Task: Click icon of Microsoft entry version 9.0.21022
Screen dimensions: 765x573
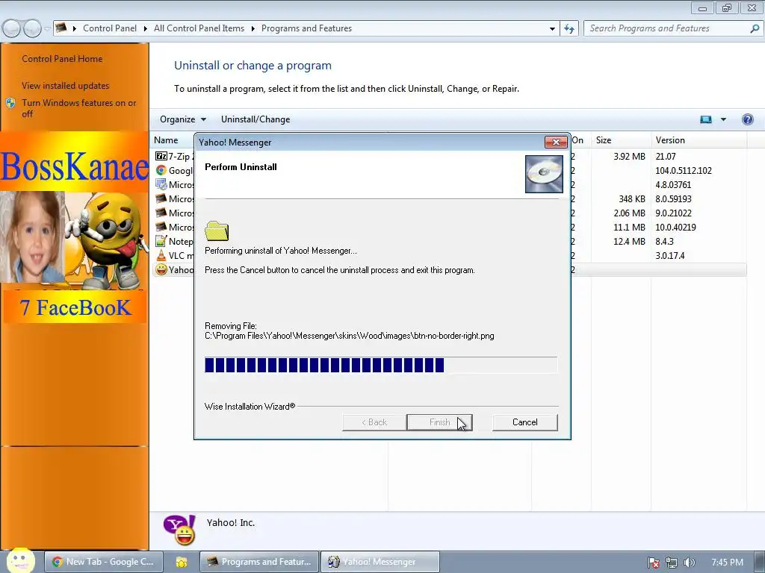Action: [161, 213]
